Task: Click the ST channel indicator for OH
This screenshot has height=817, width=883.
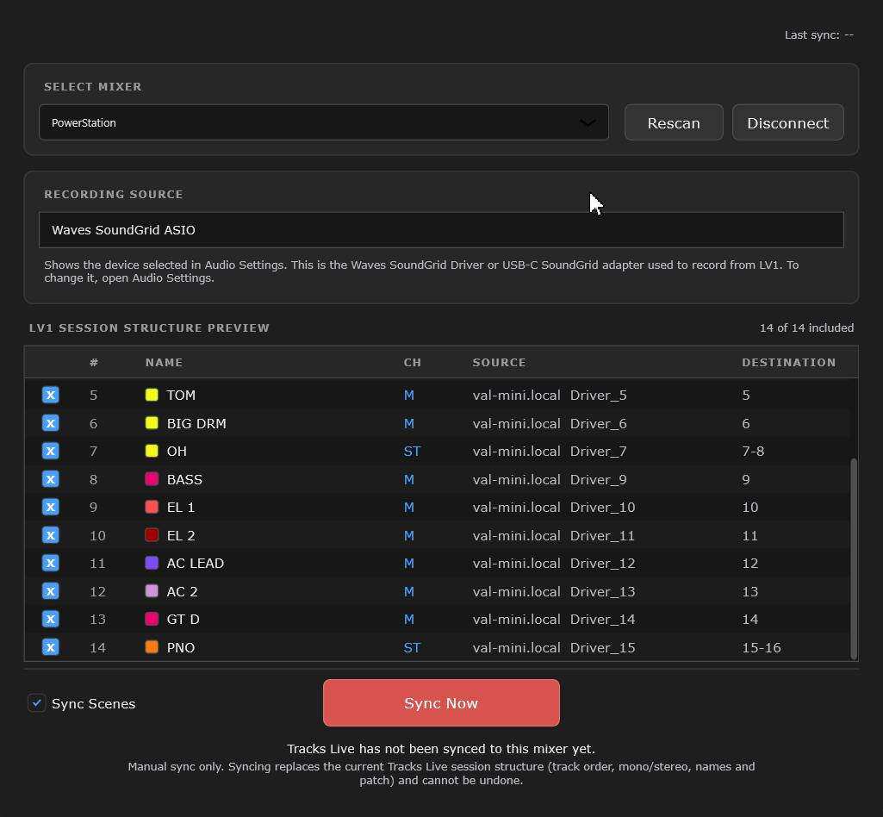Action: click(412, 452)
